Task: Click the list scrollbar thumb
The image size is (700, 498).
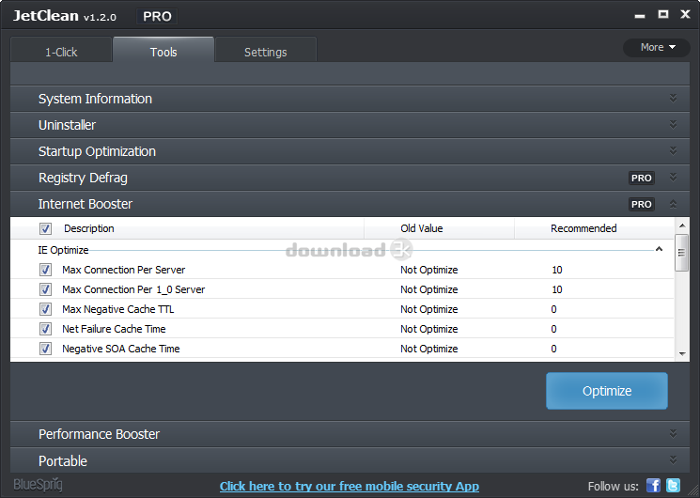Action: click(682, 253)
